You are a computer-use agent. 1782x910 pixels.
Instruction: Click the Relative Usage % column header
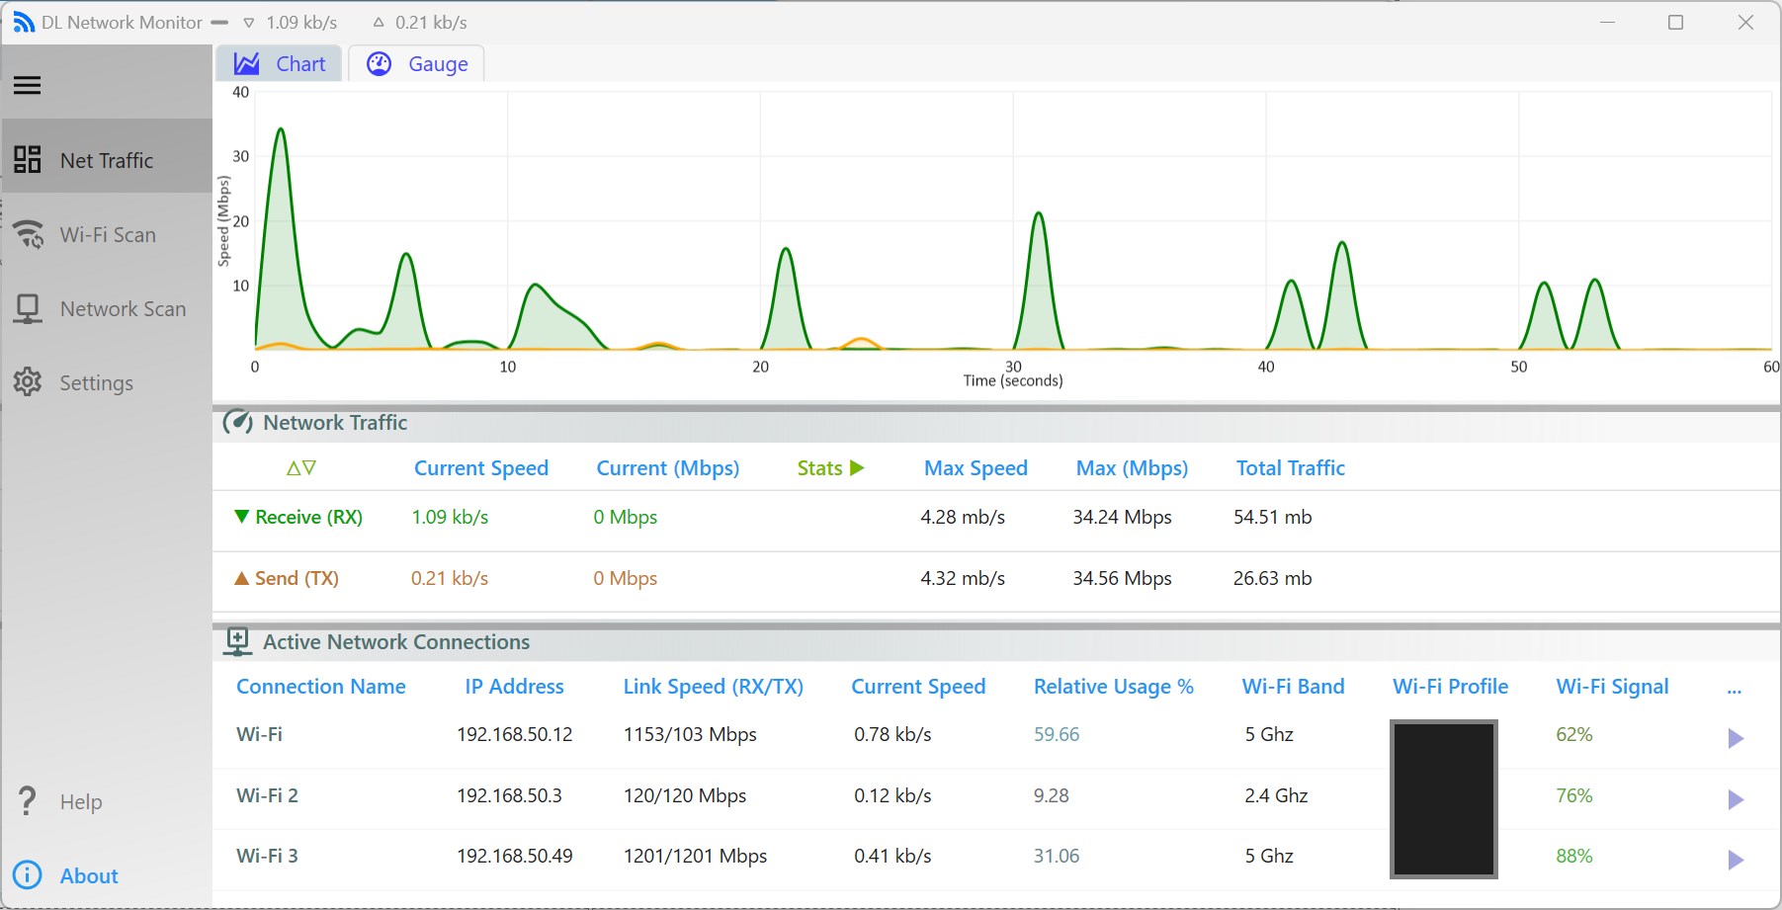[1114, 686]
